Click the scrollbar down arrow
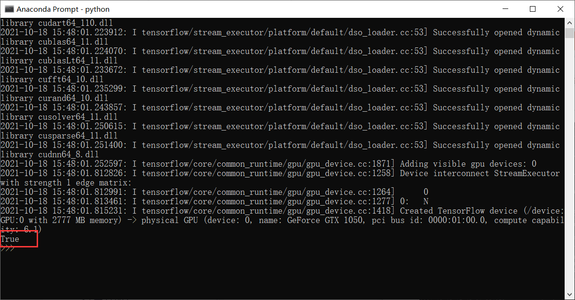Image resolution: width=575 pixels, height=300 pixels. pos(569,295)
